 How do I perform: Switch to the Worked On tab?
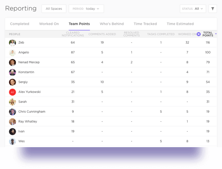pyautogui.click(x=49, y=24)
